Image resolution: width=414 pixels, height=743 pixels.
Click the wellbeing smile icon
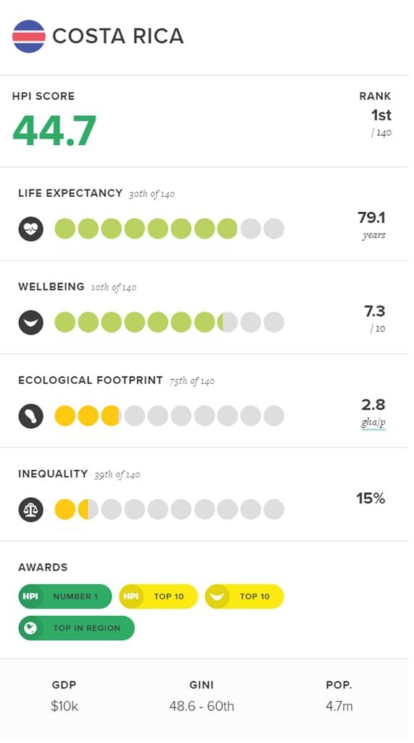coord(30,323)
